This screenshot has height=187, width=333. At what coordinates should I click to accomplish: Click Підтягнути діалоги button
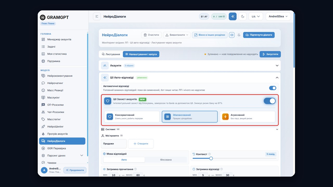259,35
